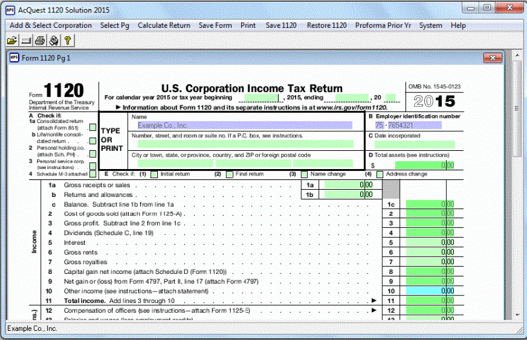527x340 pixels.
Task: Click the status bar text Example Co., Inc.
Action: point(32,328)
